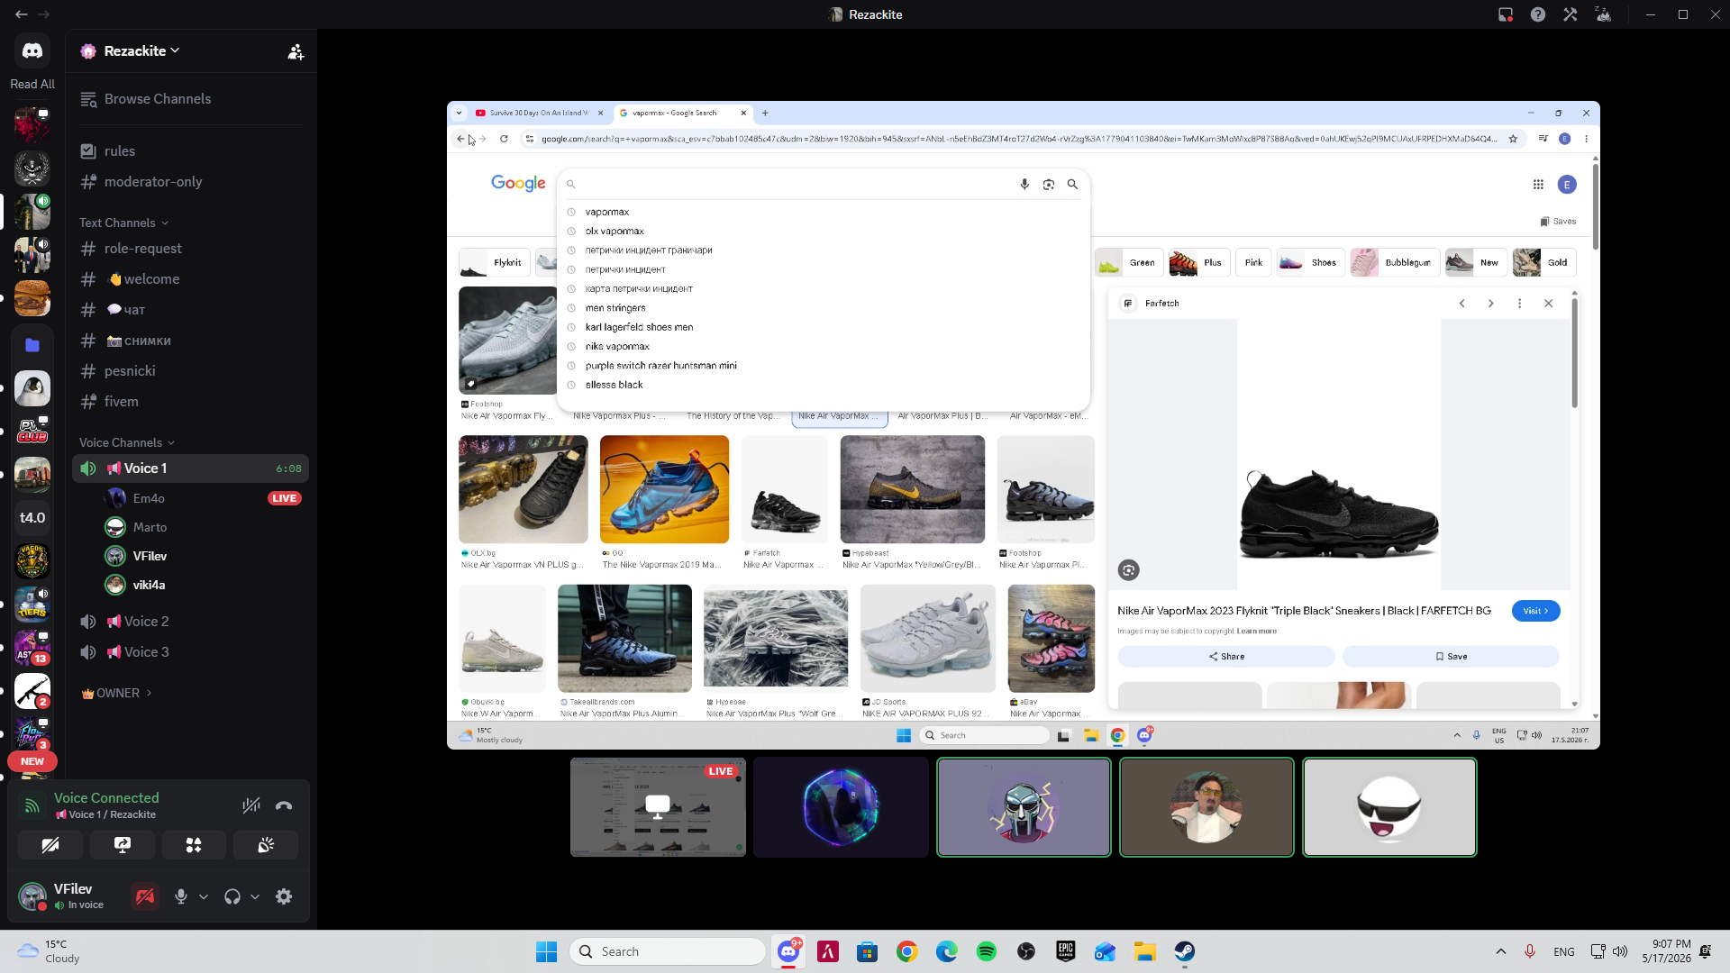The width and height of the screenshot is (1730, 973).
Task: Show hidden system tray icons
Action: pyautogui.click(x=1500, y=951)
